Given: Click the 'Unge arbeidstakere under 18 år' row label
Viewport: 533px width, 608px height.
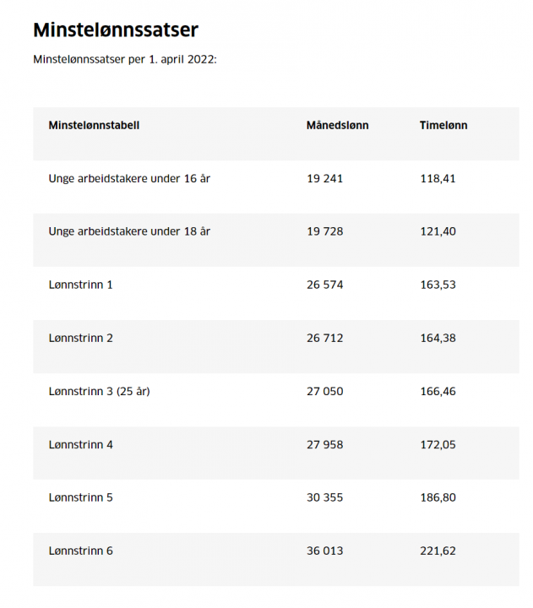Looking at the screenshot, I should point(129,231).
